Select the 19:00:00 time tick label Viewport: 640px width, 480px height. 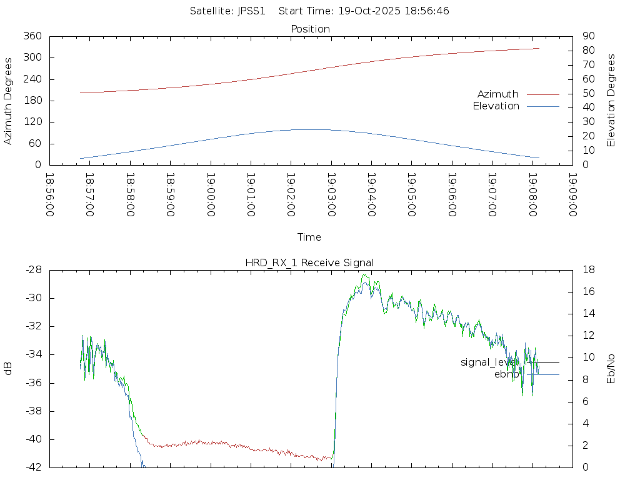(x=211, y=195)
